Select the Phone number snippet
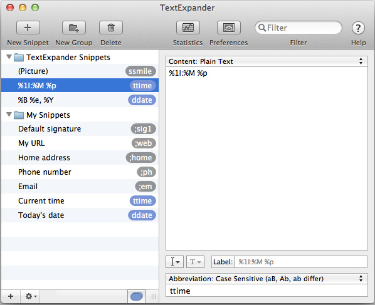 tap(80, 172)
